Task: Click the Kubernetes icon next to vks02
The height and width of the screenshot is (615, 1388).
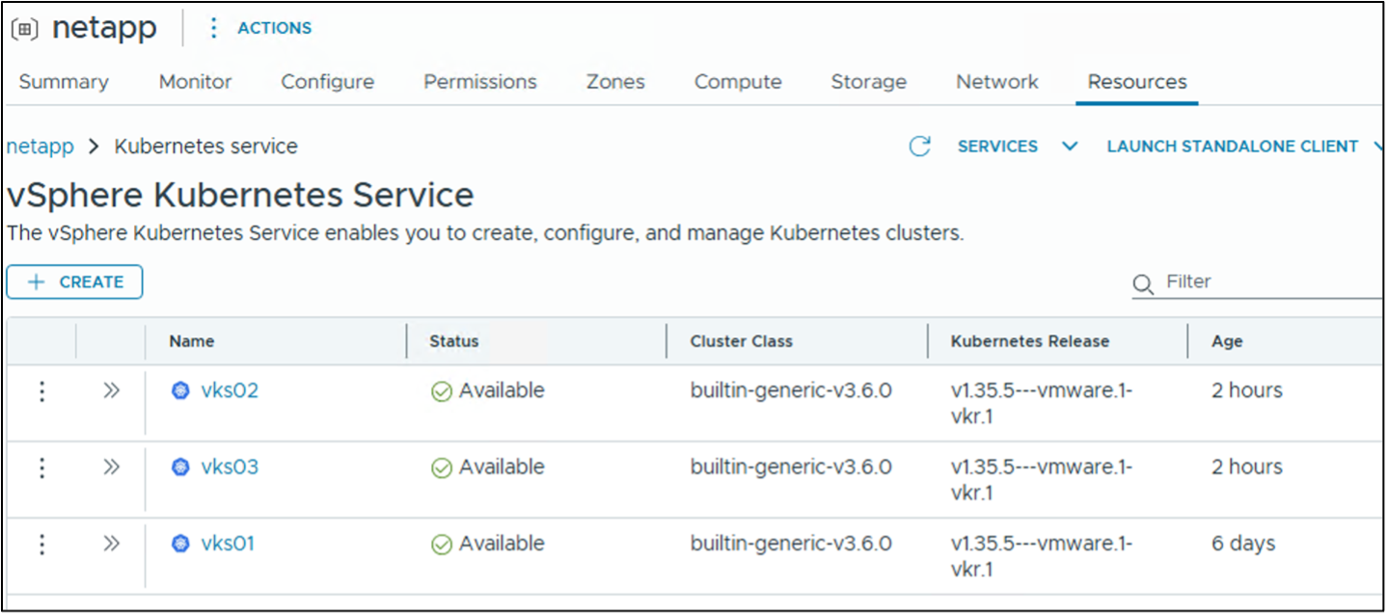Action: click(180, 391)
